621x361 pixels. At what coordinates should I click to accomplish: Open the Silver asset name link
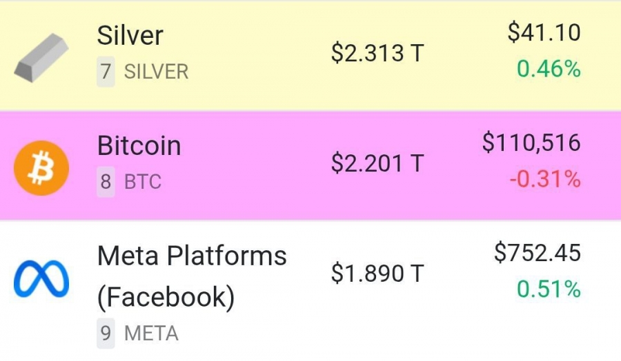tap(129, 36)
